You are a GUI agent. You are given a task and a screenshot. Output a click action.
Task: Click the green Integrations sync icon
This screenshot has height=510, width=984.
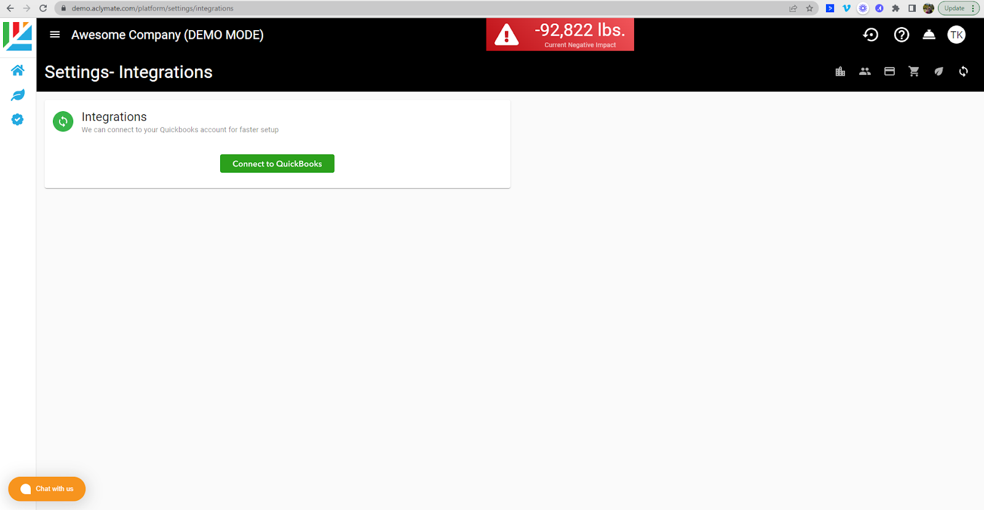(63, 122)
